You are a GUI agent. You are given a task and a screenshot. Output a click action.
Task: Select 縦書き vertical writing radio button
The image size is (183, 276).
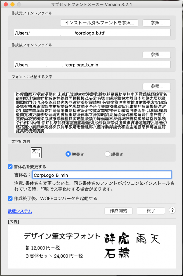pyautogui.click(x=107, y=154)
